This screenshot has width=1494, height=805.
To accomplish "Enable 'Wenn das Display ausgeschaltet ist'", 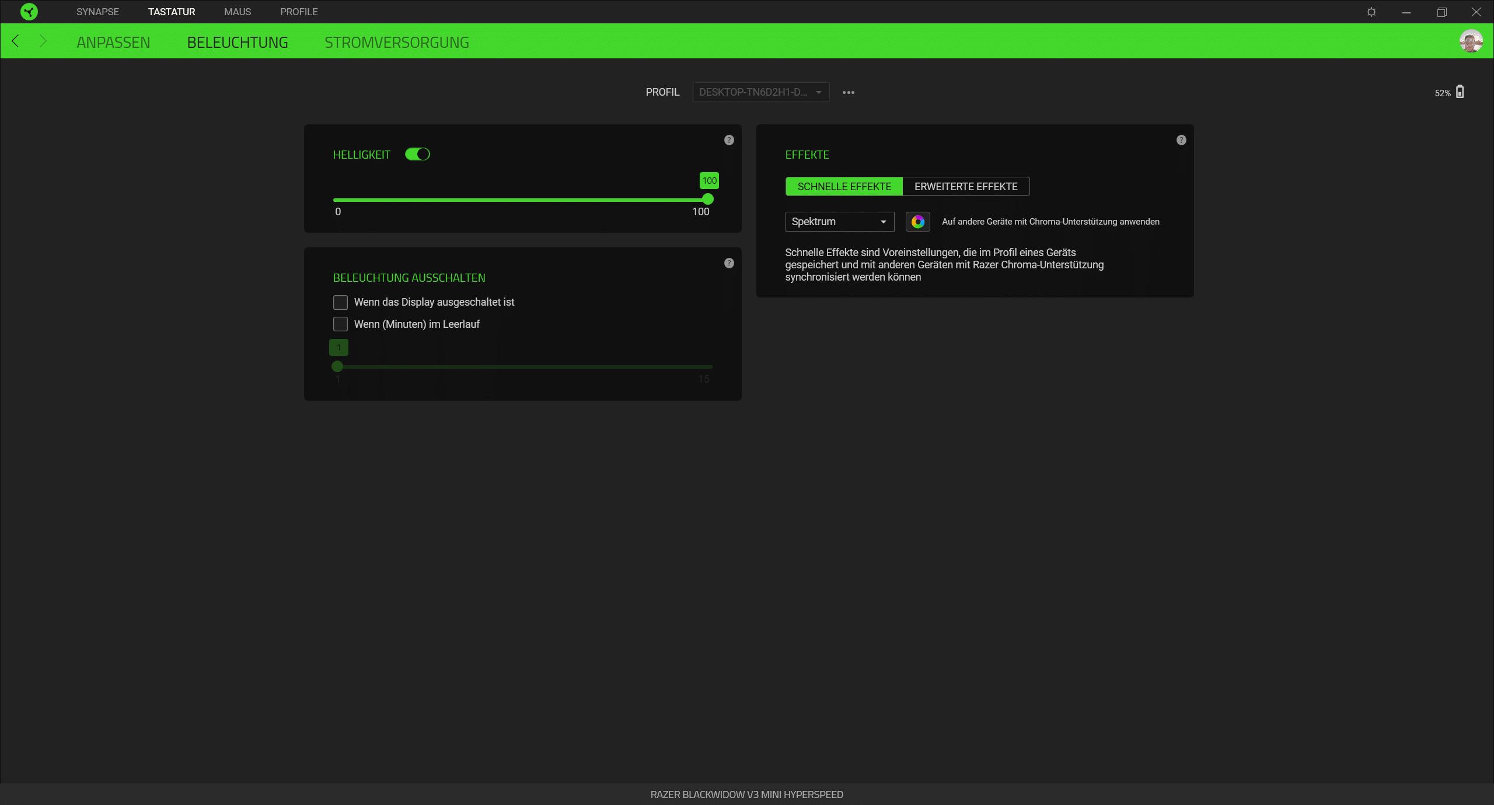I will [340, 302].
